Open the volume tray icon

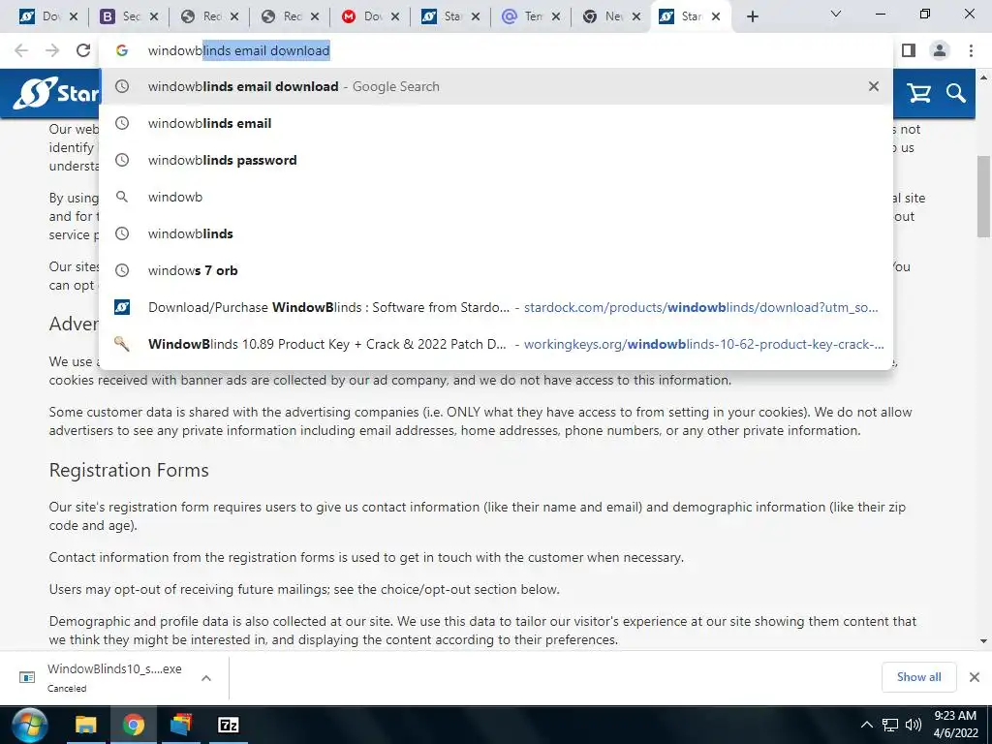point(913,725)
